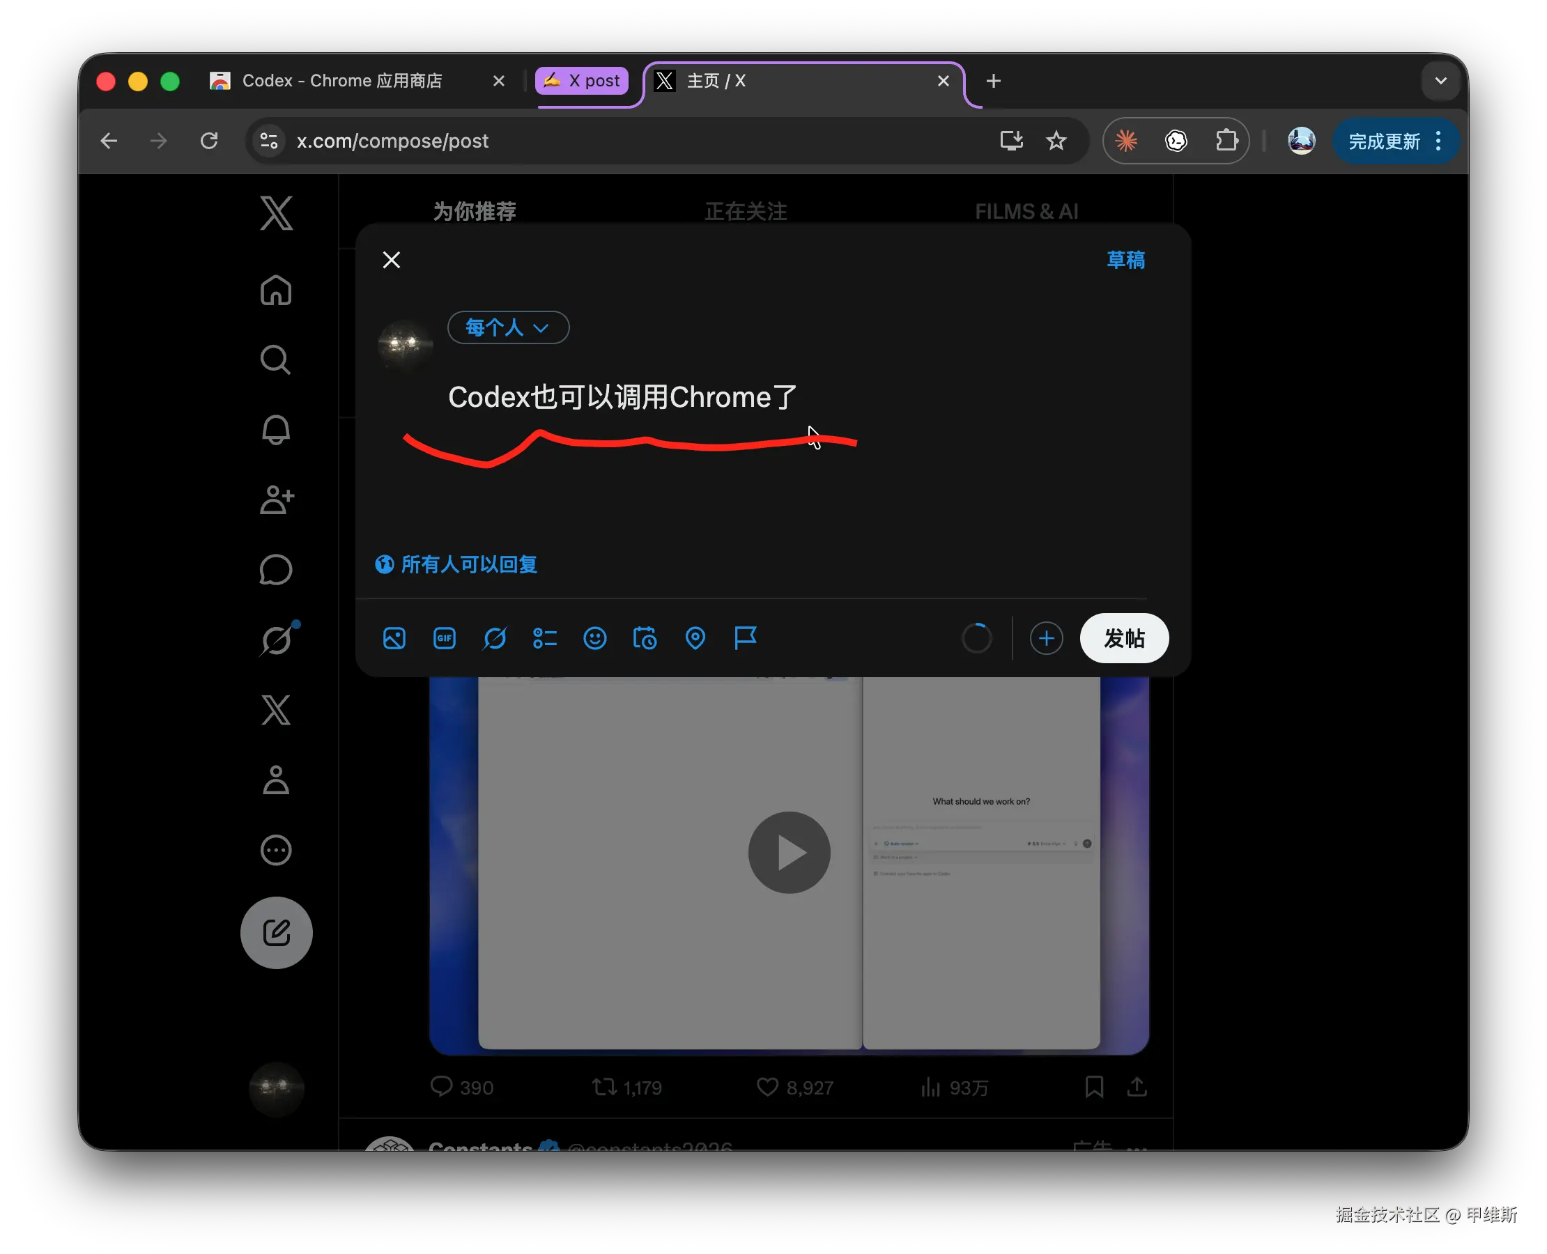The height and width of the screenshot is (1254, 1547).
Task: Open Grok icon in the left sidebar
Action: click(x=278, y=640)
